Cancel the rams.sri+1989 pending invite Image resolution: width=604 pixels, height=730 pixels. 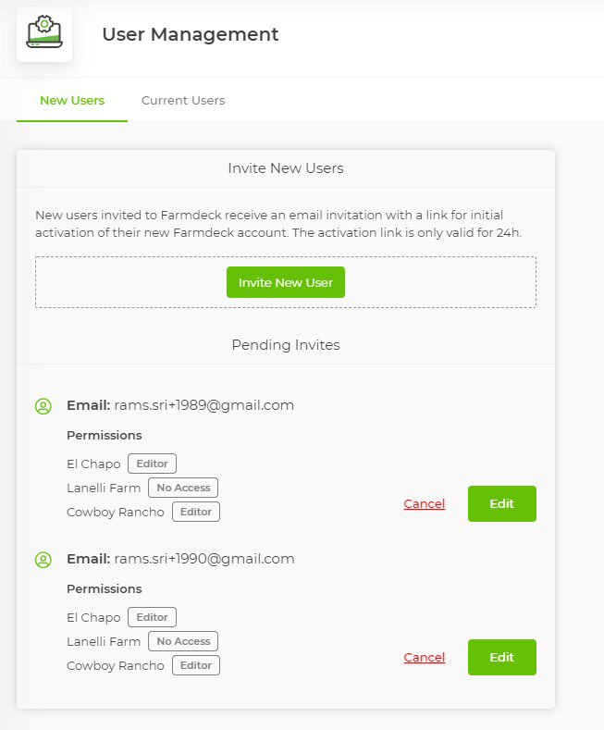point(425,504)
